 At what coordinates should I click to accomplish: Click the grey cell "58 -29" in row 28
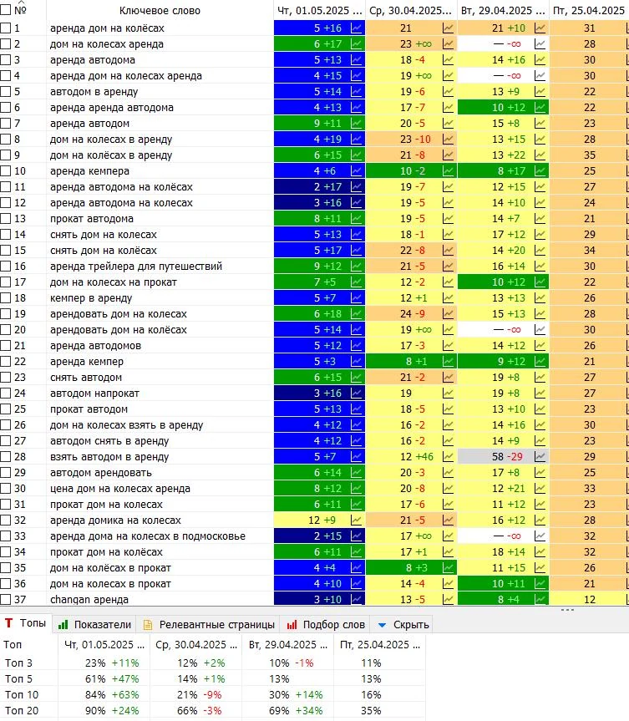tap(503, 457)
